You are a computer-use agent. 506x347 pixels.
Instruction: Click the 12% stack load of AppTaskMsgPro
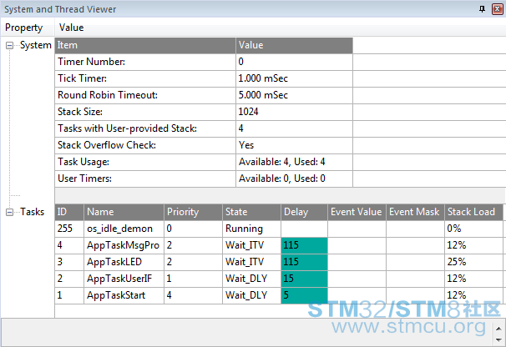[x=473, y=245]
